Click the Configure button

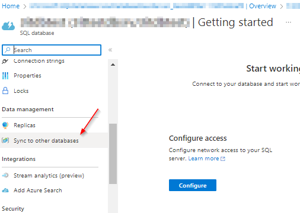pyautogui.click(x=193, y=185)
